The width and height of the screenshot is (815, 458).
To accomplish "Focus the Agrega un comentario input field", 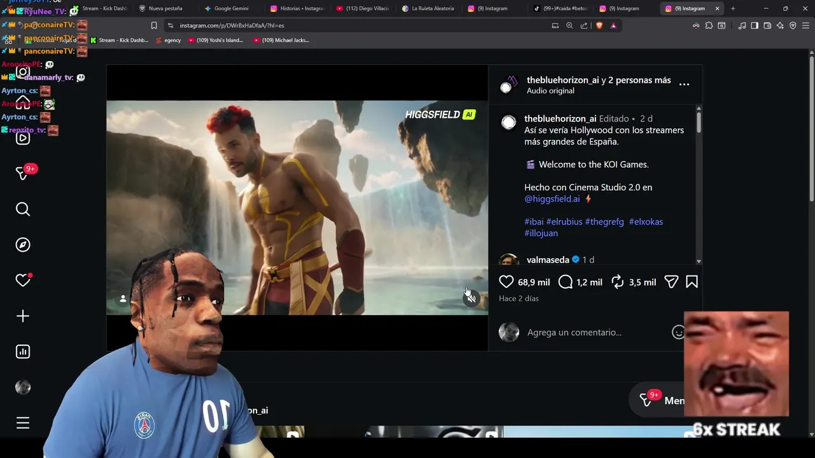I will coord(595,332).
